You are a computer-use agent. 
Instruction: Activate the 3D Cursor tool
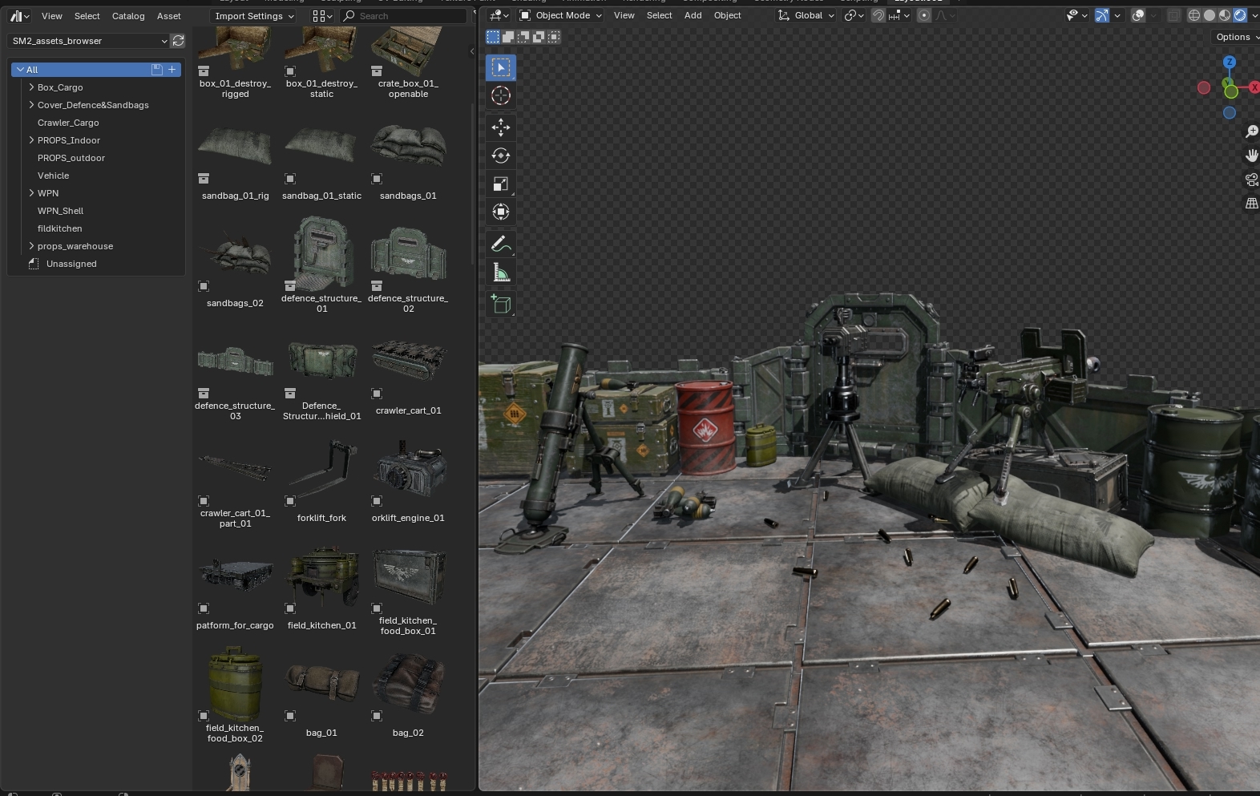[501, 95]
